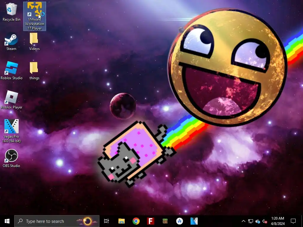Screen dimensions: 303x227
Task: Select the Roblox Studio shortcut
Action: tap(12, 71)
